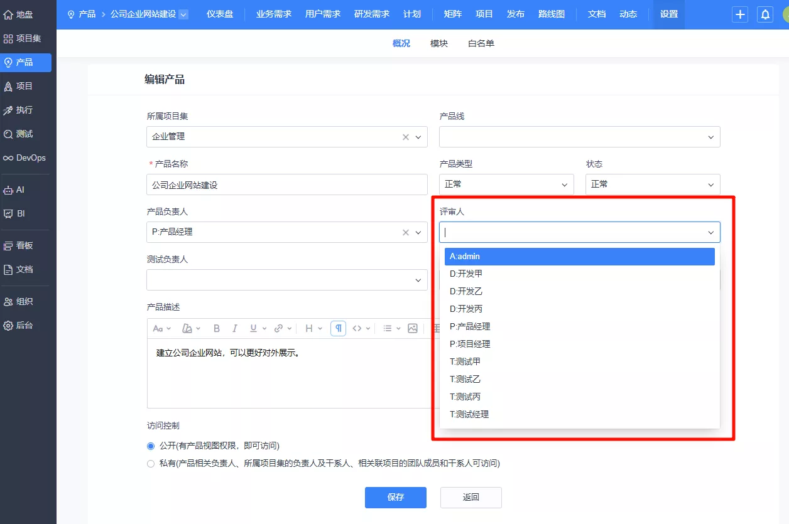Screen dimensions: 789x524
Task: Click the italic formatting icon in editor
Action: coord(235,328)
